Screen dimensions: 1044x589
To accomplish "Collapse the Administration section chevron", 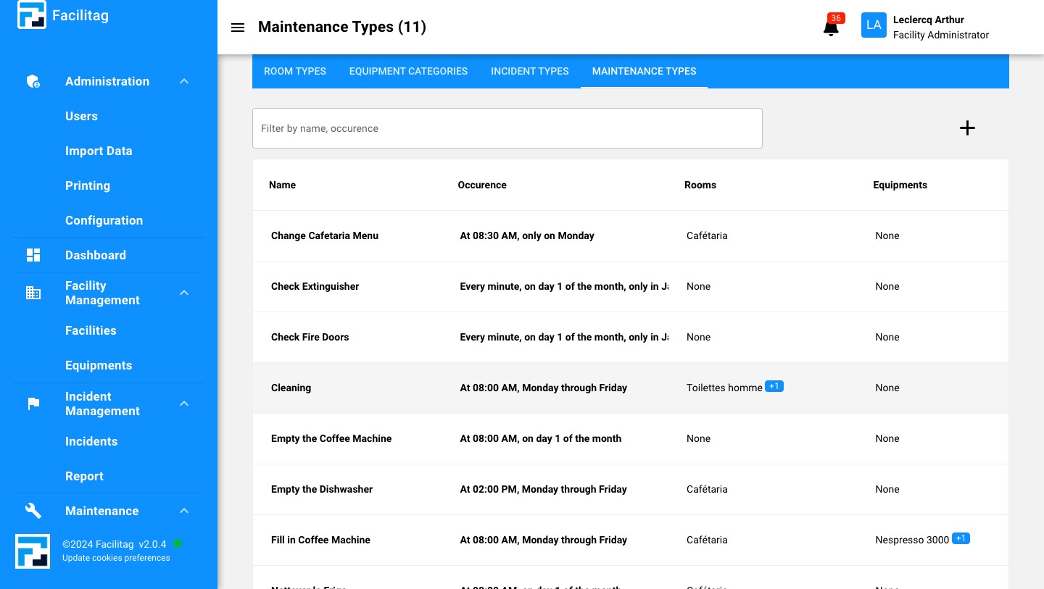I will [x=184, y=81].
